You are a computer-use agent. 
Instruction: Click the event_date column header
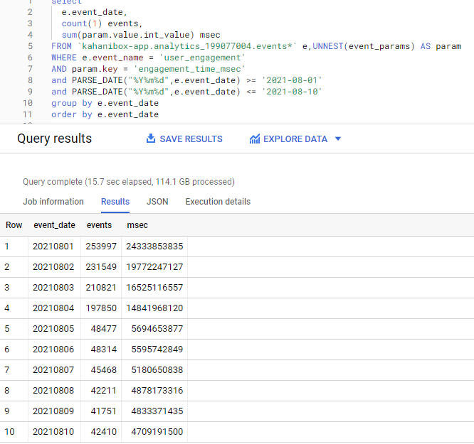(54, 225)
